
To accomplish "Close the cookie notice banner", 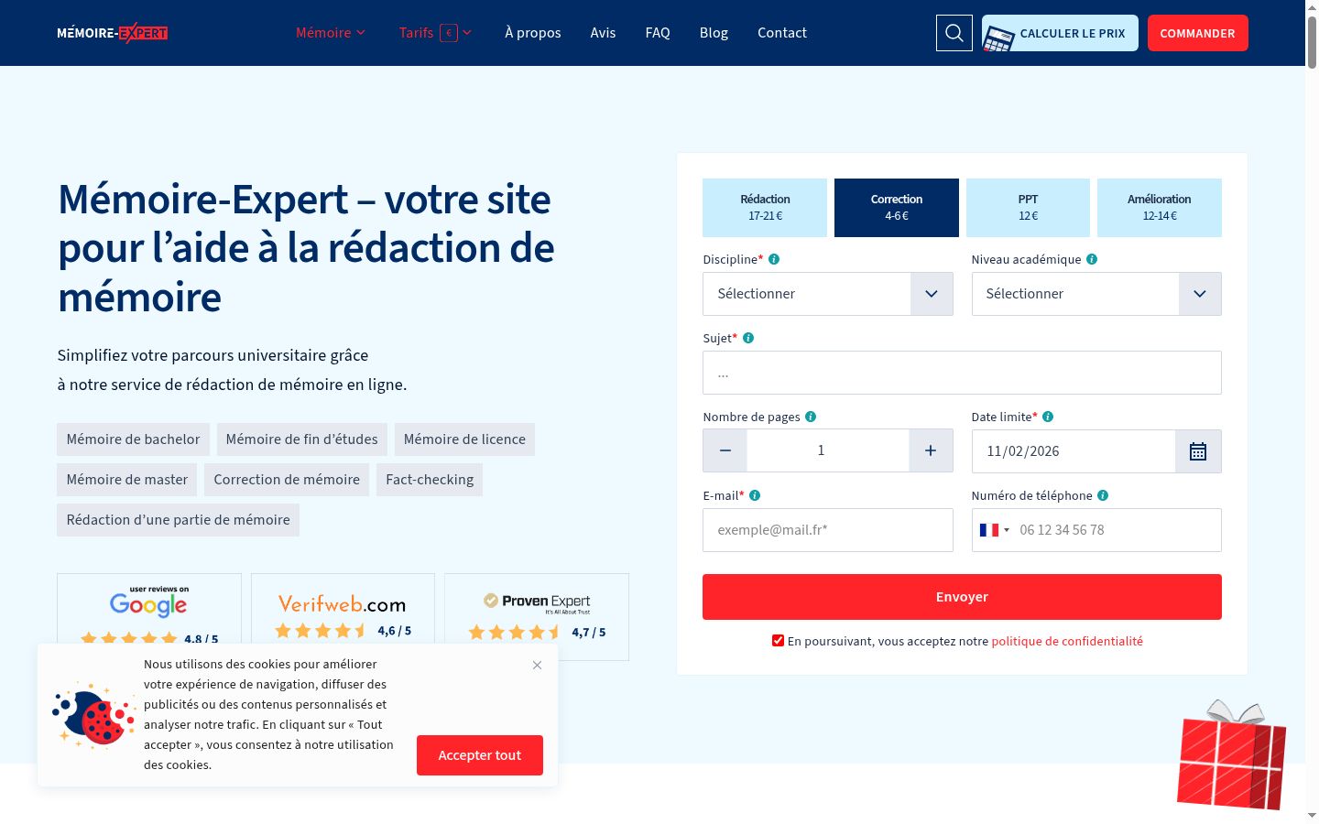I will pos(538,665).
